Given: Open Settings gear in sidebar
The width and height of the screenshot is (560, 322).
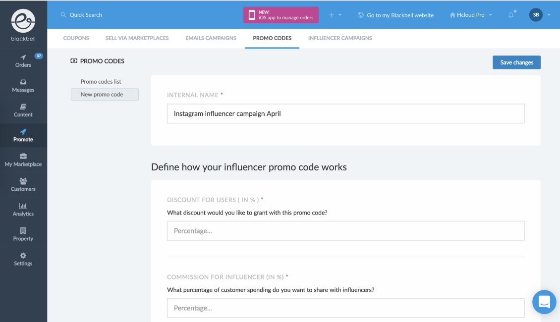Looking at the screenshot, I should coord(23,256).
